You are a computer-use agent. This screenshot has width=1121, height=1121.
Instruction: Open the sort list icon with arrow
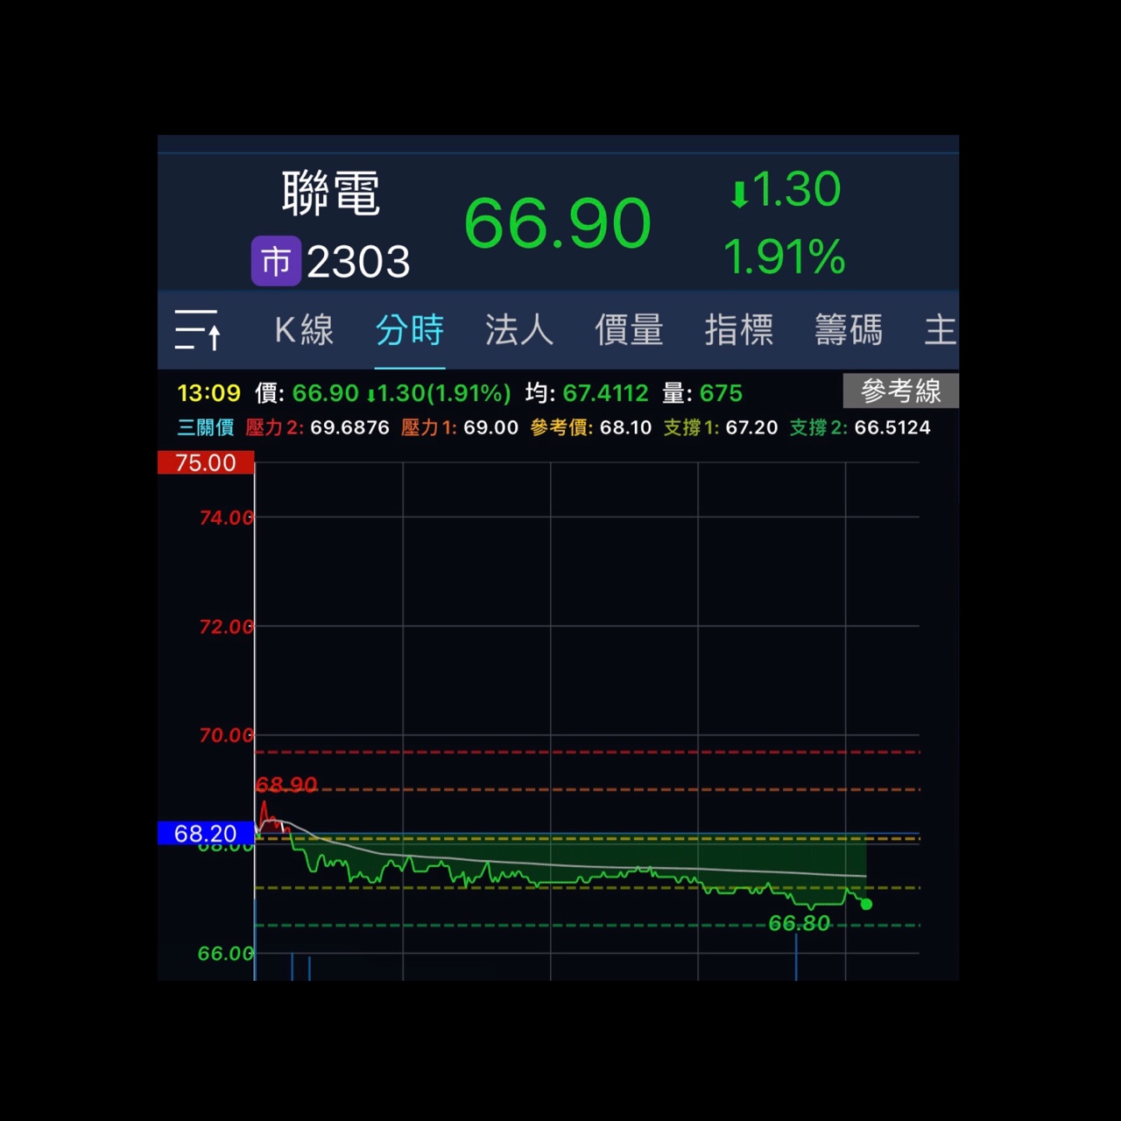[198, 330]
